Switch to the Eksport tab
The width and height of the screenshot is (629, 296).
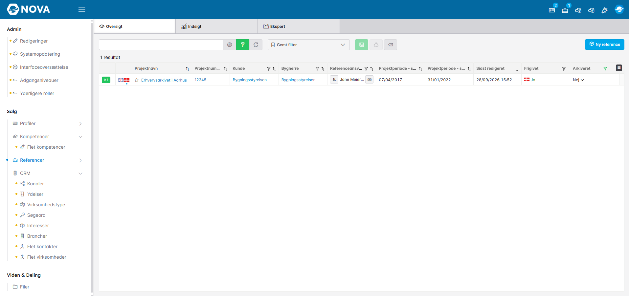click(x=299, y=26)
